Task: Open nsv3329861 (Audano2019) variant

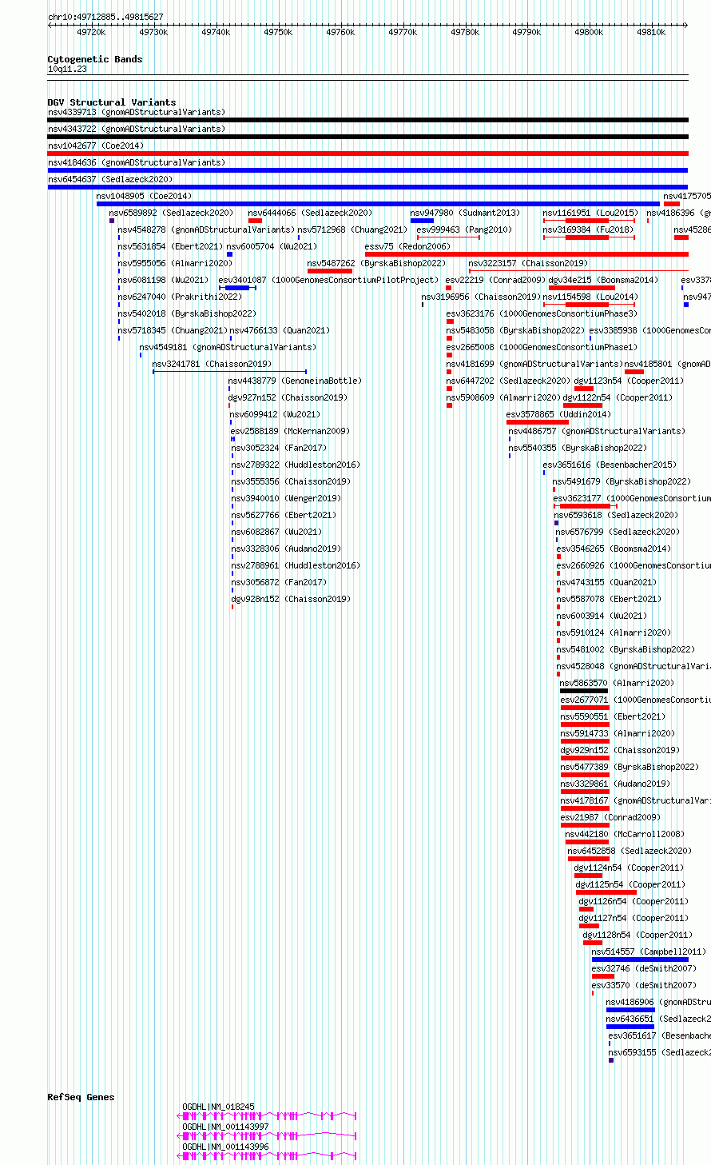Action: coord(616,784)
